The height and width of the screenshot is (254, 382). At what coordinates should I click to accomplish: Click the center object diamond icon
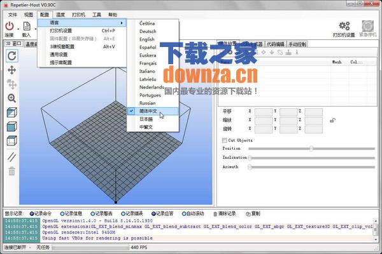pos(264,52)
